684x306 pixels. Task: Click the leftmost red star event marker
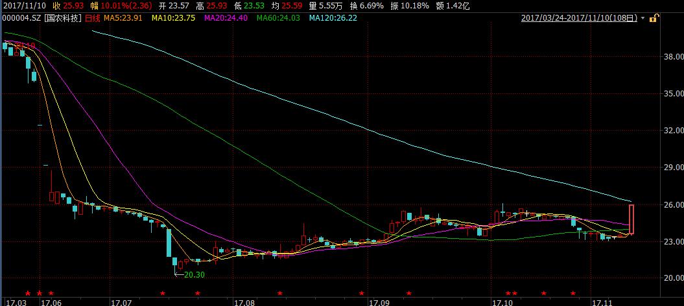[27, 293]
